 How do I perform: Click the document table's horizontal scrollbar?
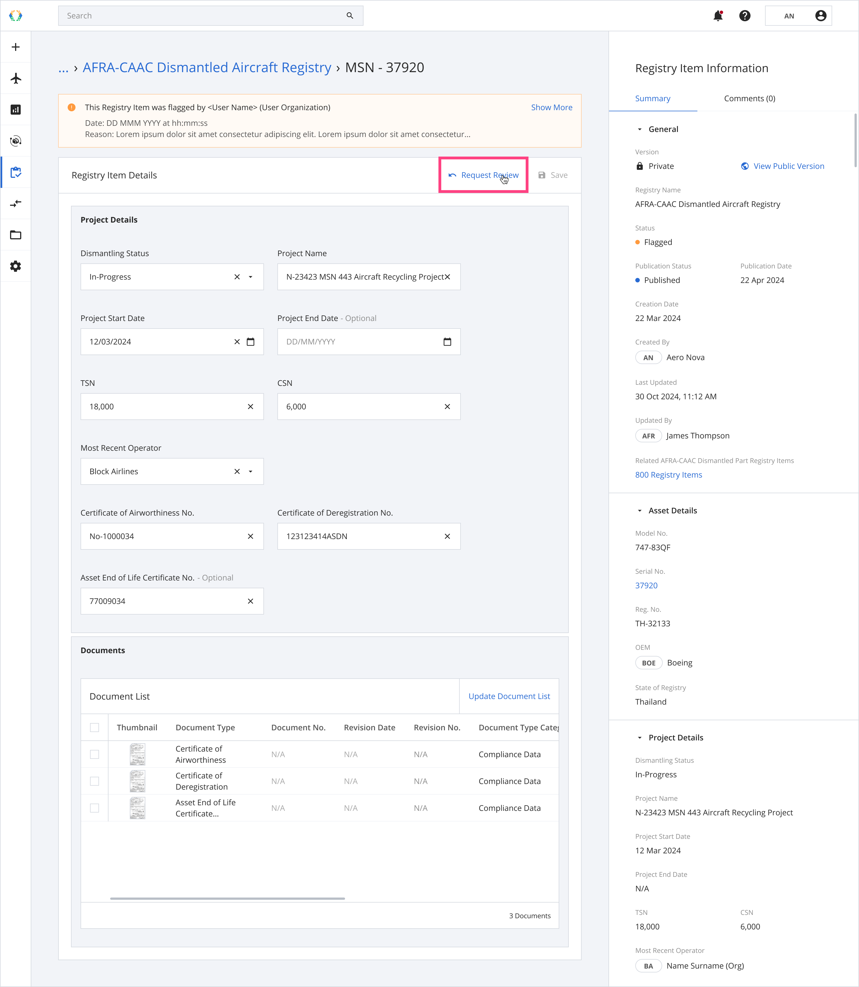click(227, 898)
